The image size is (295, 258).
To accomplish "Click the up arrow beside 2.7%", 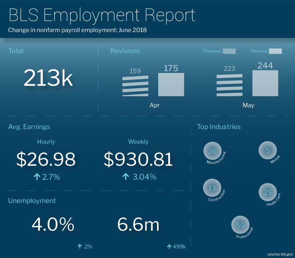I will tap(37, 177).
